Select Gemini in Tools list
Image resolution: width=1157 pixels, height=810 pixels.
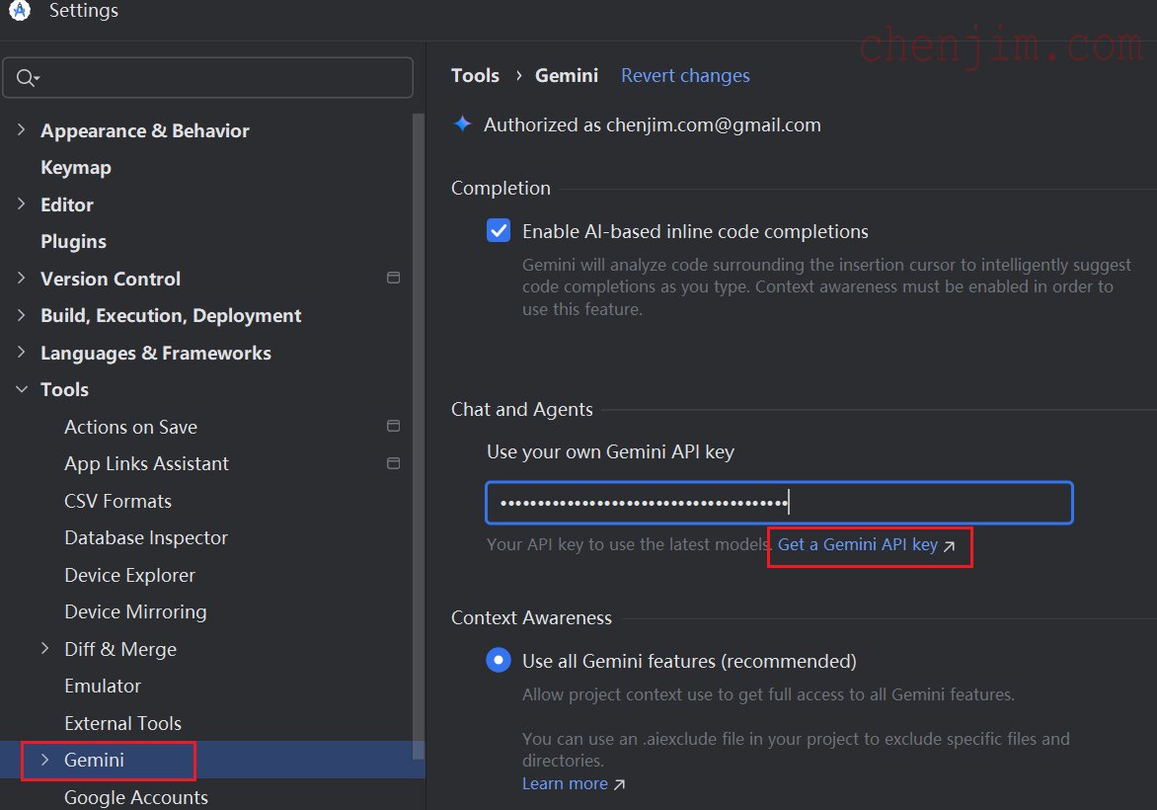pos(94,760)
